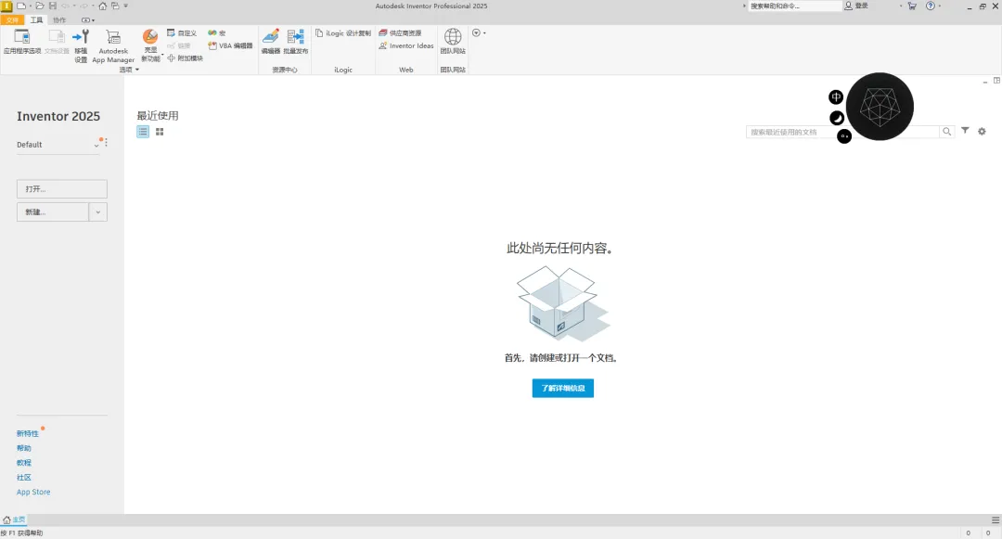1002x539 pixels.
Task: Select the Home (主页) document tab
Action: click(x=14, y=520)
